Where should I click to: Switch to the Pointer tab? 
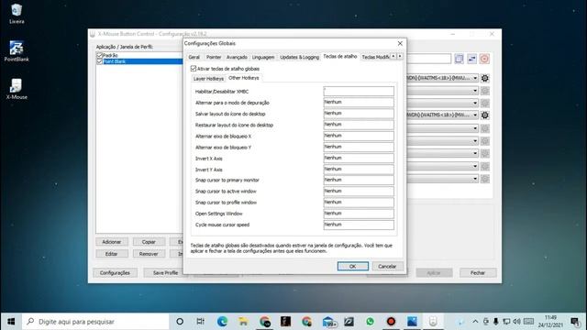[214, 57]
